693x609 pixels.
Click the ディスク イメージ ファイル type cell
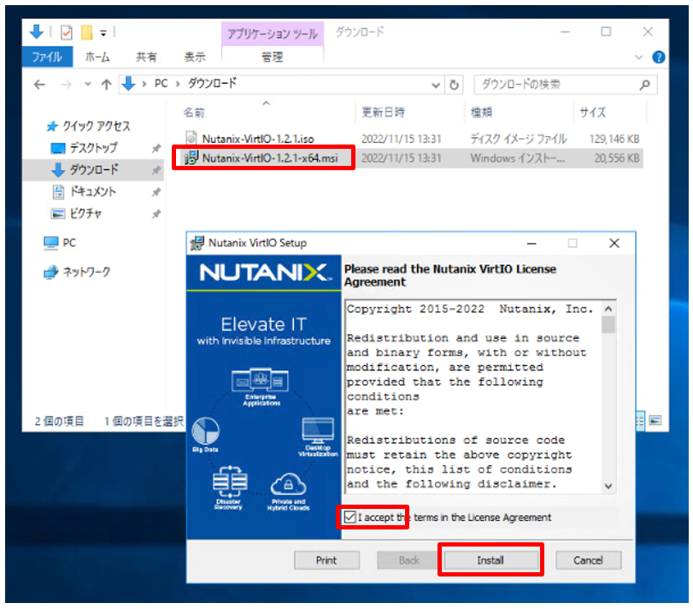click(x=519, y=139)
